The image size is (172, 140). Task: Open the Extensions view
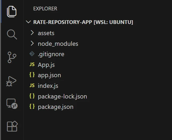point(12,126)
